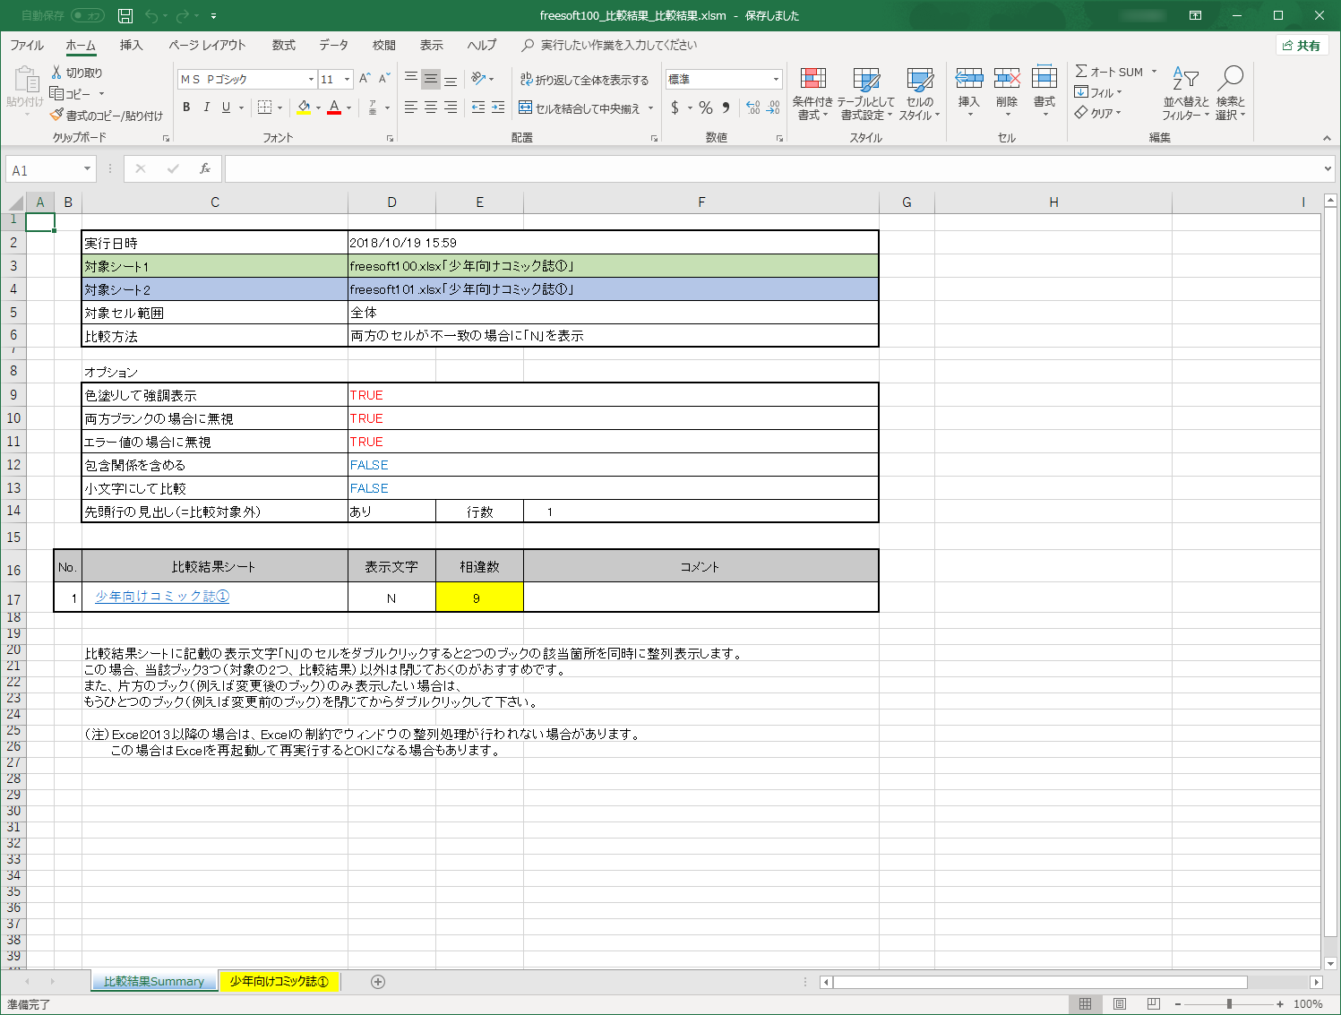Click the Name Box showing A1

tap(51, 169)
